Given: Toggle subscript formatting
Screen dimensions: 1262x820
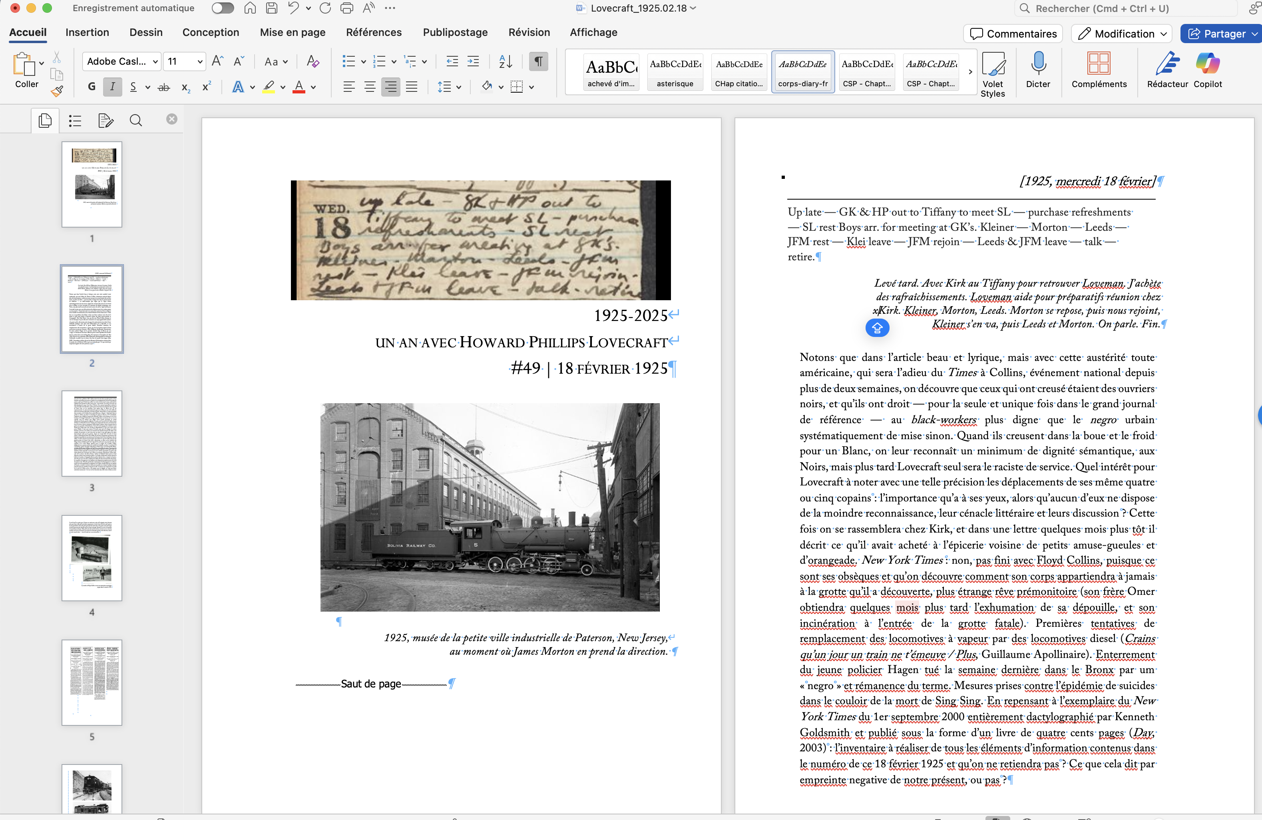Looking at the screenshot, I should 185,87.
